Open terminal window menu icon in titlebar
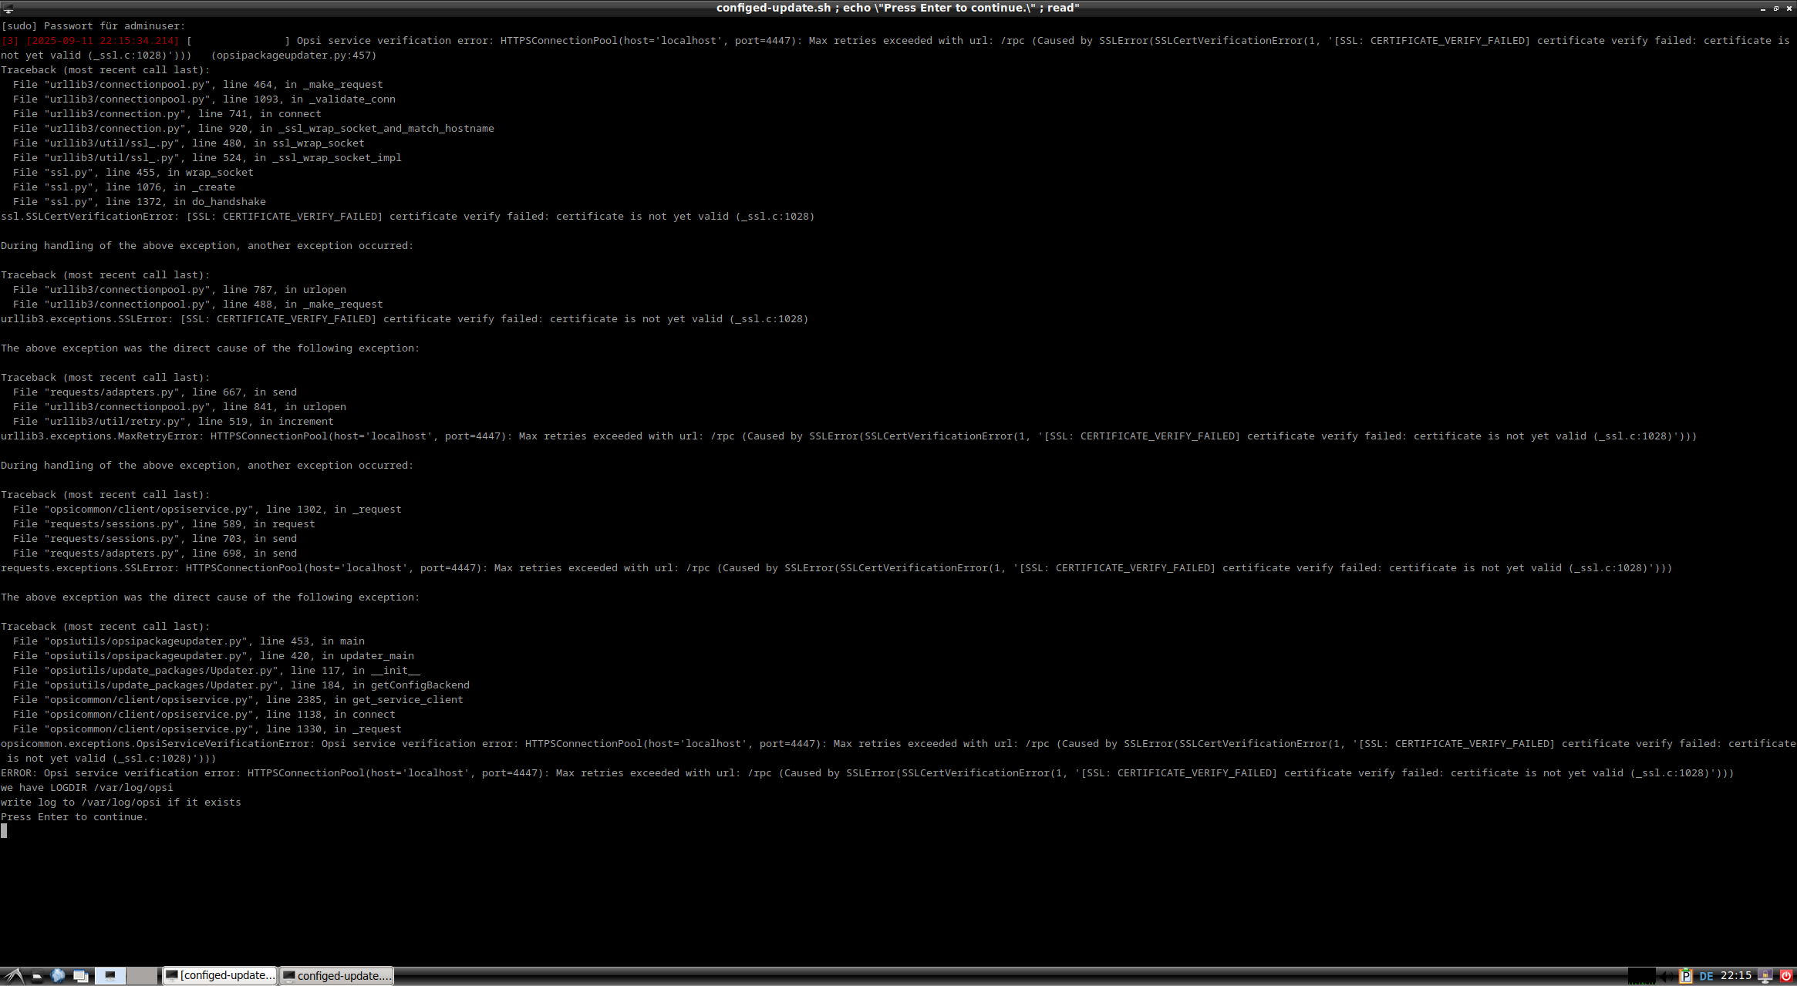This screenshot has height=986, width=1797. coord(8,8)
